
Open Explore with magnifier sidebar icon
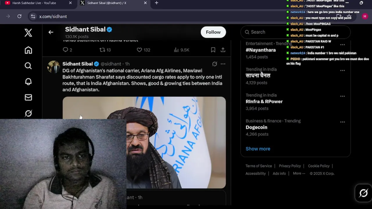pyautogui.click(x=28, y=66)
